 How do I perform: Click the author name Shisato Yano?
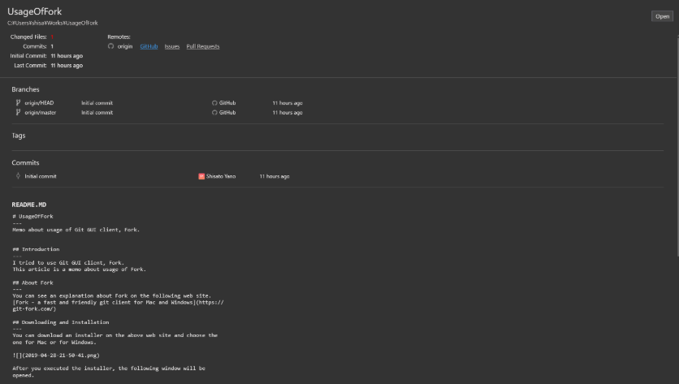(221, 176)
